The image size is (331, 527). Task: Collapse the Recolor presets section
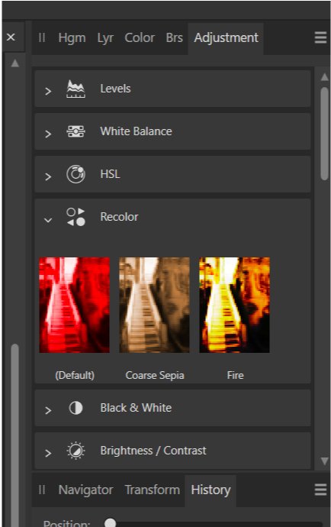(48, 220)
